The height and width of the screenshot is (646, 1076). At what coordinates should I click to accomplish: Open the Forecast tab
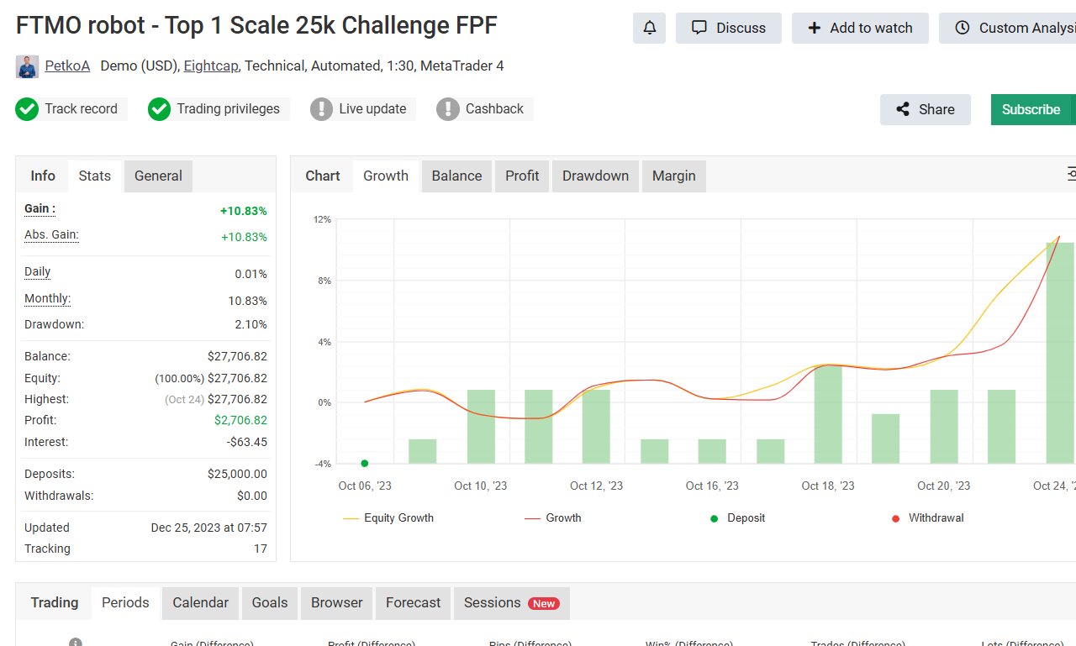click(413, 603)
